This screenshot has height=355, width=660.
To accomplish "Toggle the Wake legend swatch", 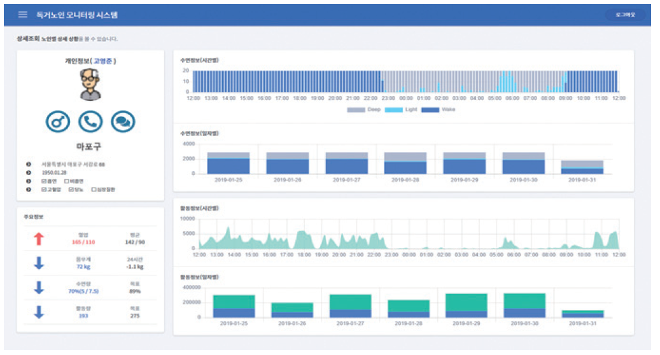I will click(x=432, y=110).
